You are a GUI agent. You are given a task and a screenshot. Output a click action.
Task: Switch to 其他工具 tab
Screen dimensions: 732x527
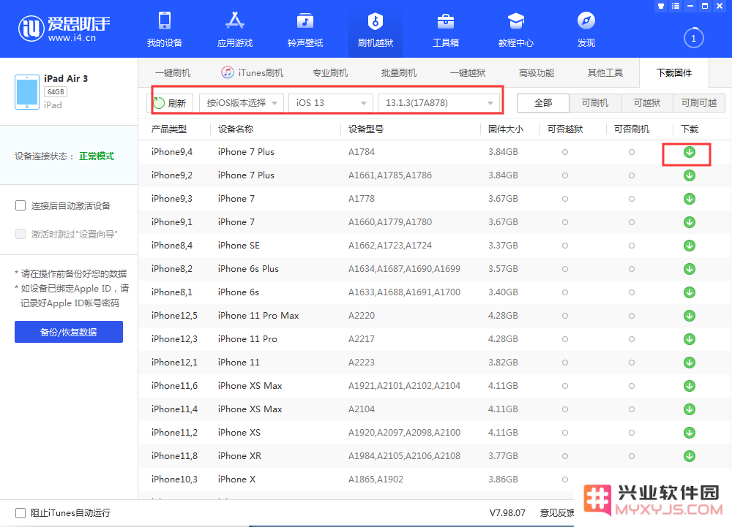[x=605, y=72]
